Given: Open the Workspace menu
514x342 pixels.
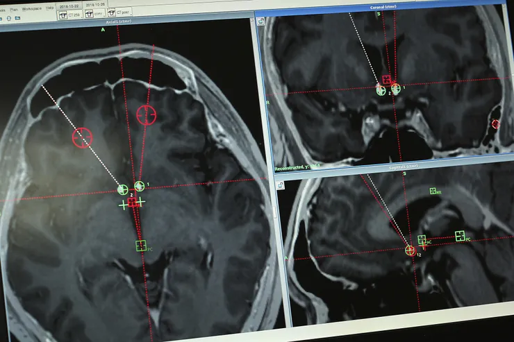Looking at the screenshot, I should coord(31,9).
